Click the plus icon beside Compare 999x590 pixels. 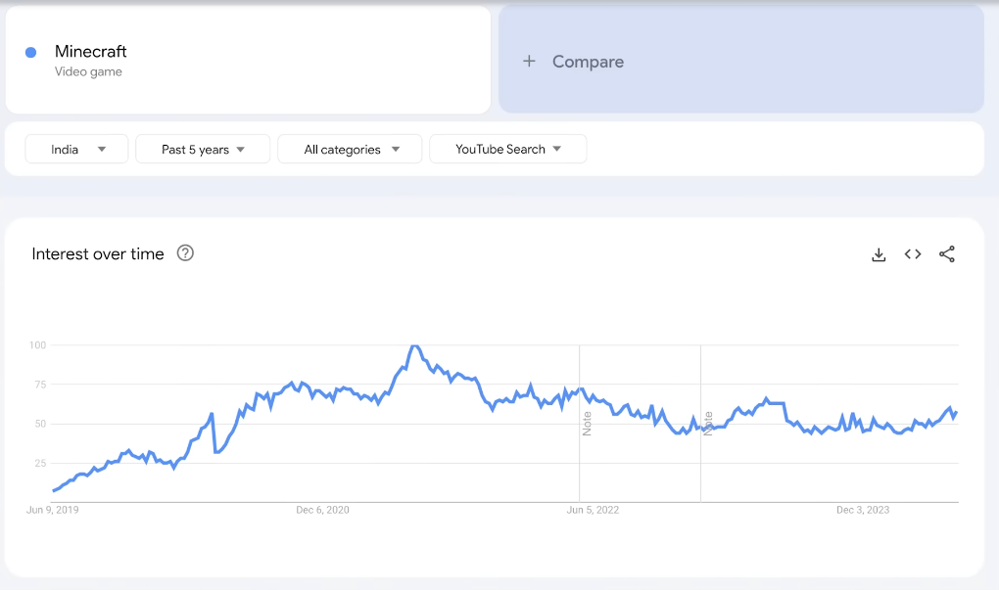[529, 62]
